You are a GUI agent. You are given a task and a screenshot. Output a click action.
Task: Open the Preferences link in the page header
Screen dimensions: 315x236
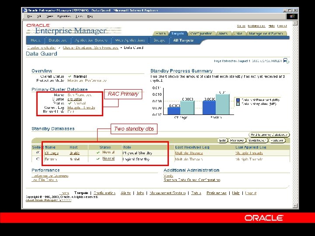pos(256,26)
